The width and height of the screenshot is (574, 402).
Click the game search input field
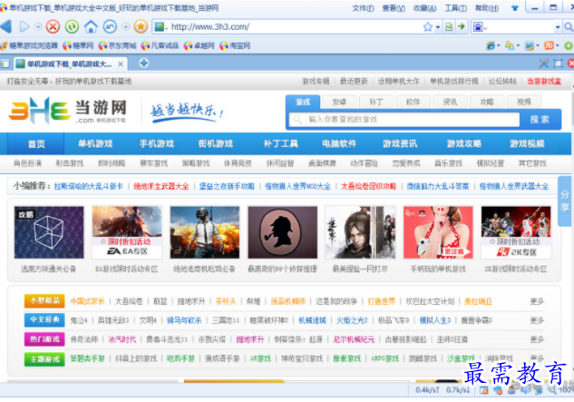pyautogui.click(x=404, y=120)
